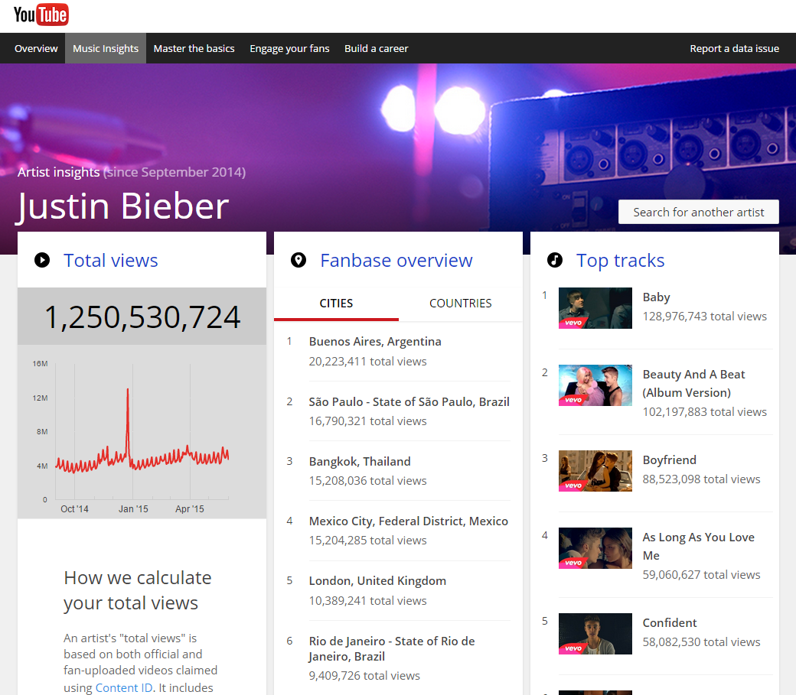Click Report a data issue
Screen dimensions: 796x695
pyautogui.click(x=734, y=48)
